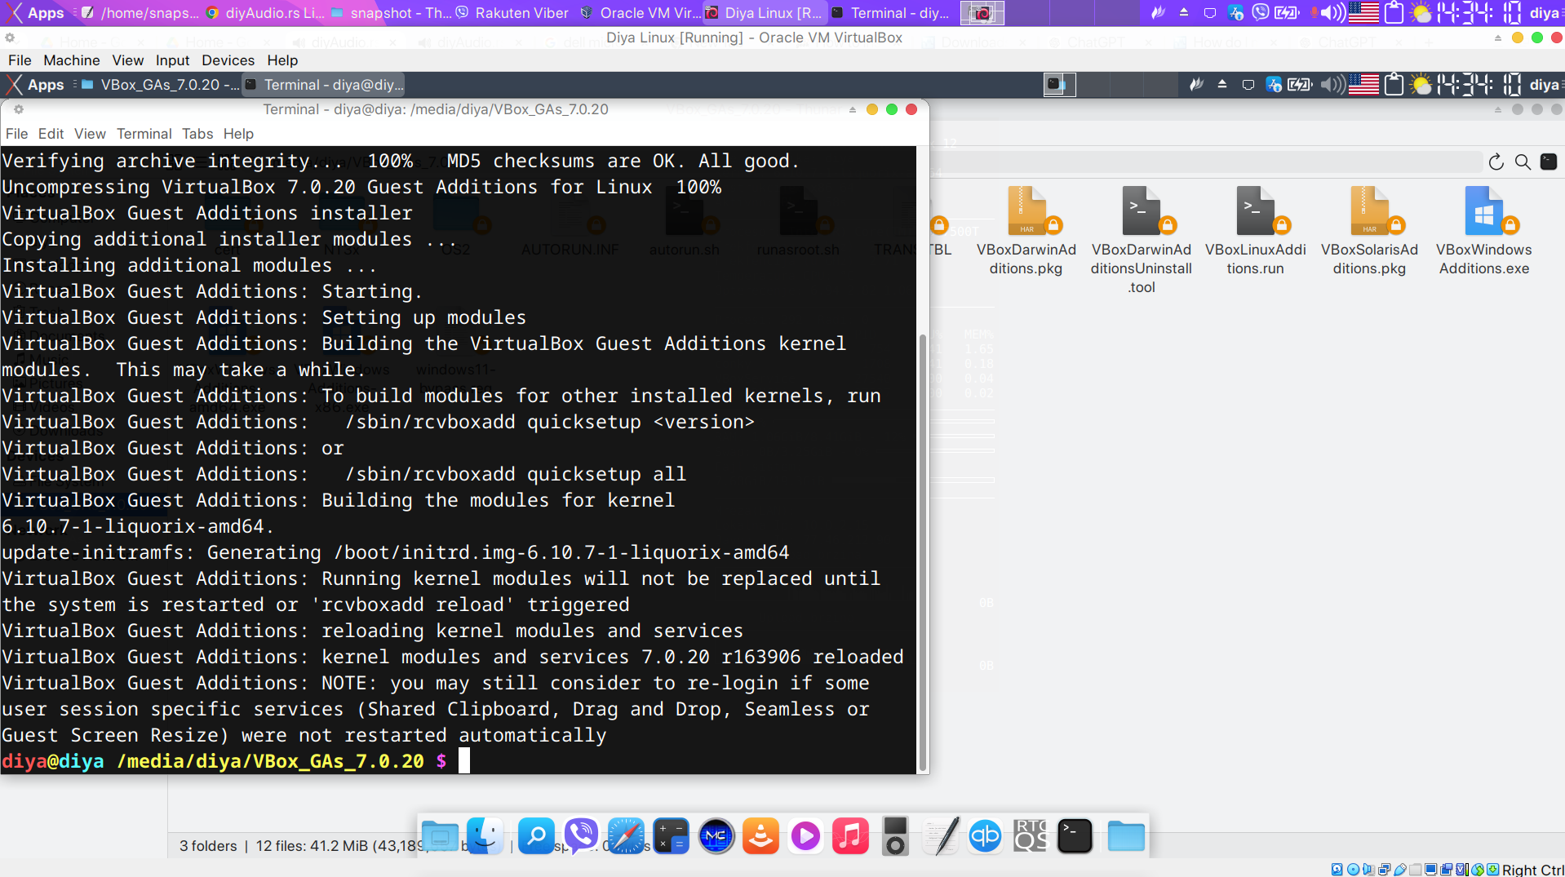This screenshot has height=877, width=1565.
Task: Switch to /home/snaps... host taskbar window
Action: tap(141, 13)
